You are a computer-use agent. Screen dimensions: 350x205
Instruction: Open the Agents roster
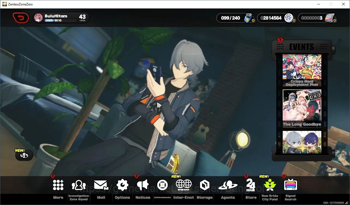228,185
